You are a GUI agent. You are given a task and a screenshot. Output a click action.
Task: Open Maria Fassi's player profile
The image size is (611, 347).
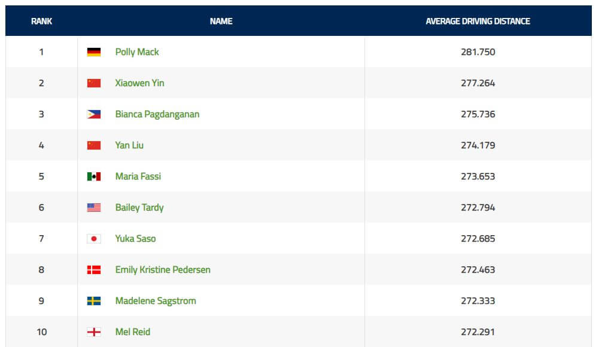click(x=138, y=176)
